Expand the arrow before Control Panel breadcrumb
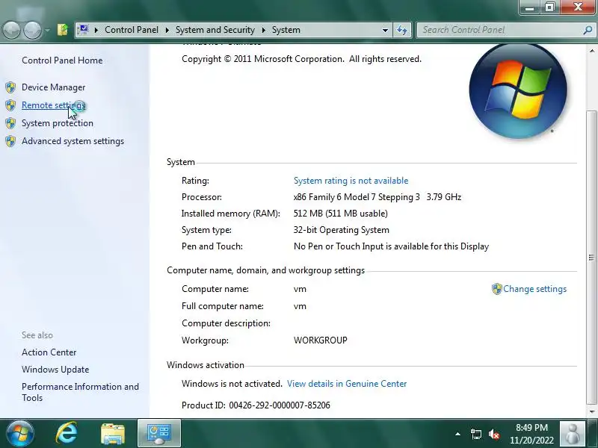The height and width of the screenshot is (448, 598). point(96,30)
